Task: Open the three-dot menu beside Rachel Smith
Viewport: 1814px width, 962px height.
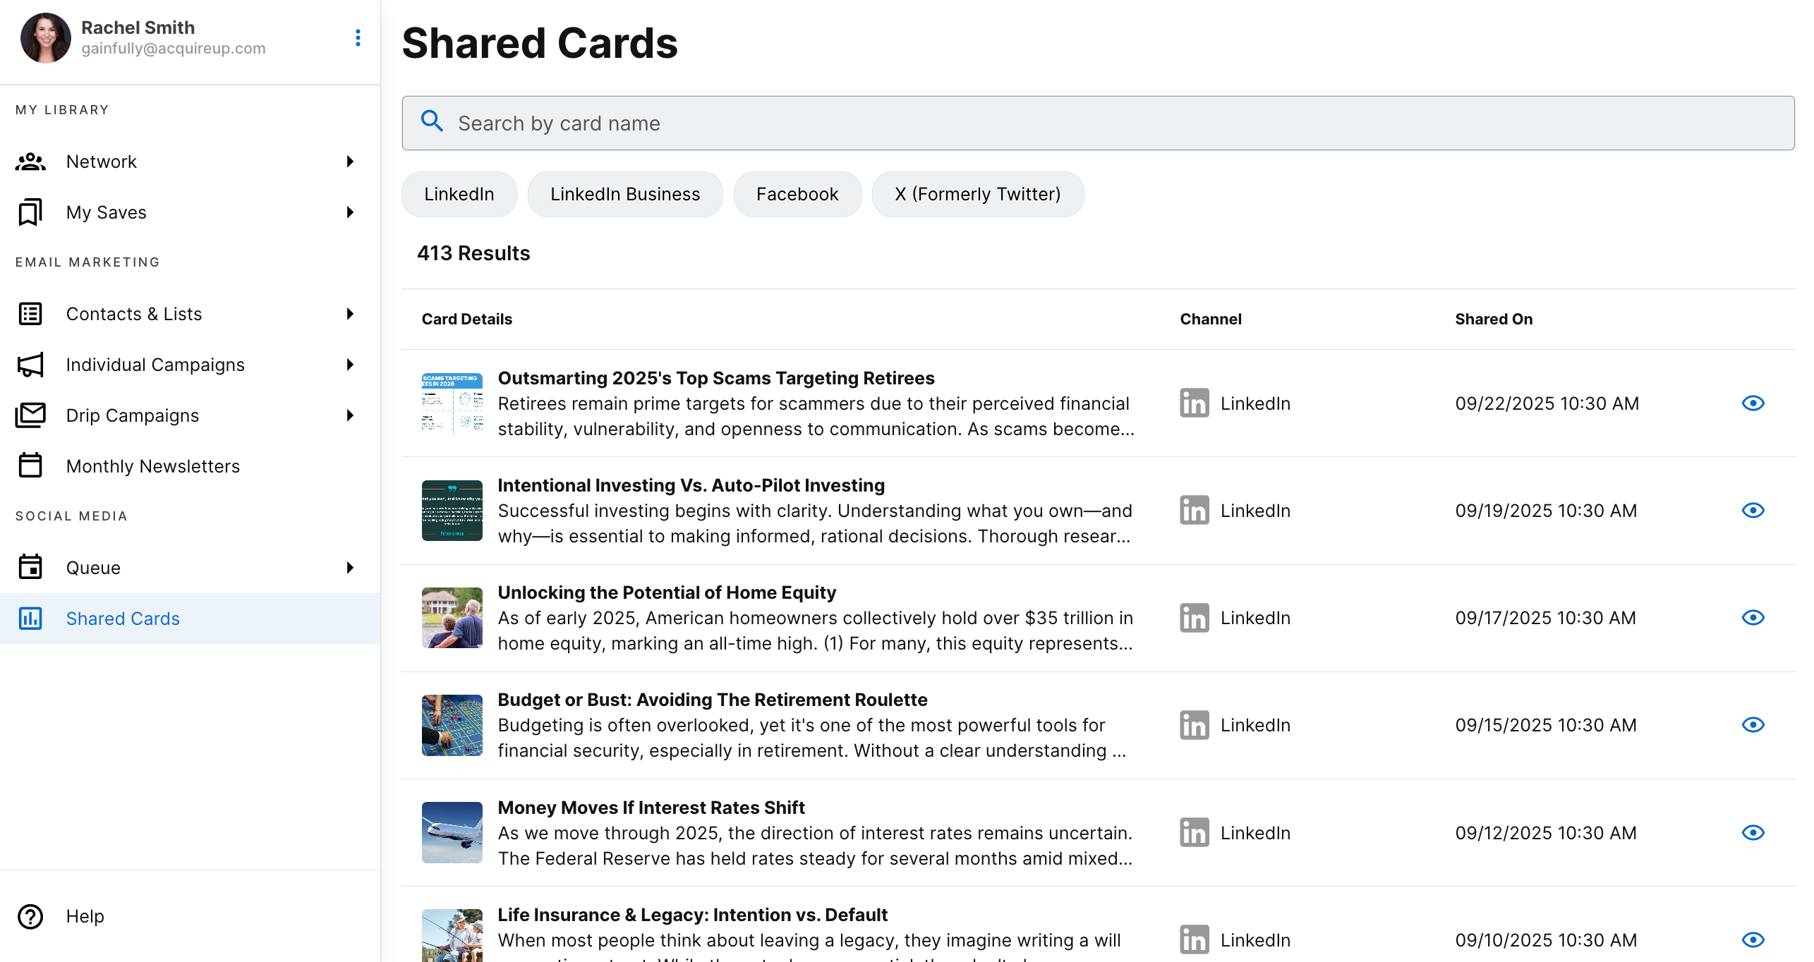Action: coord(358,38)
